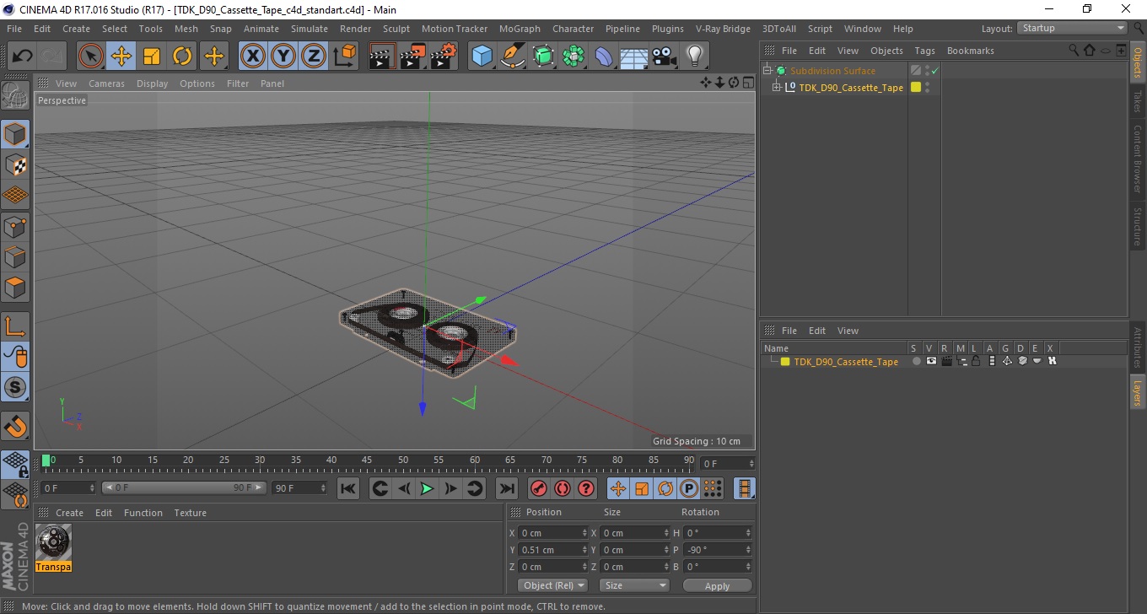This screenshot has width=1147, height=614.
Task: Click the Light bulb icon
Action: pyautogui.click(x=695, y=57)
